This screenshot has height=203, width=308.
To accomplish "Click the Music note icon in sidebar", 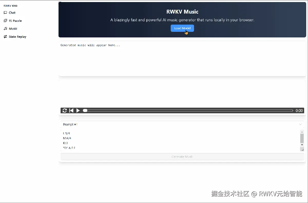I will click(x=5, y=29).
